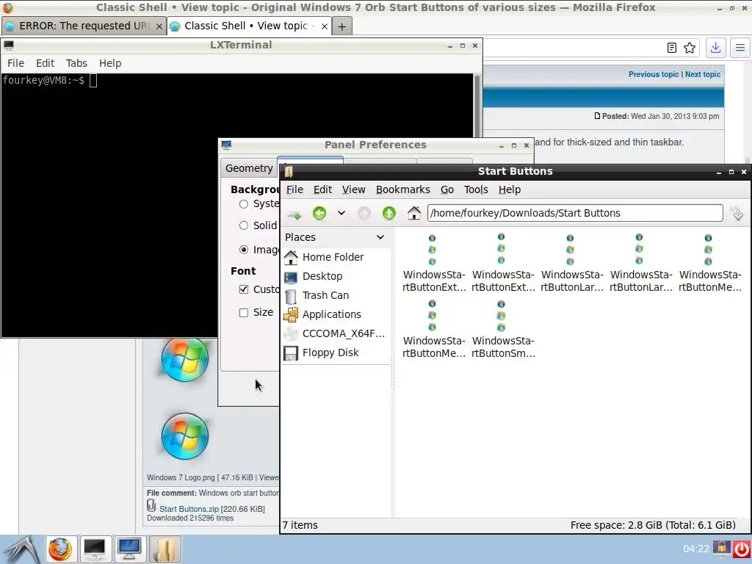This screenshot has width=752, height=564.
Task: Click the go icon right of the path bar
Action: click(x=737, y=213)
